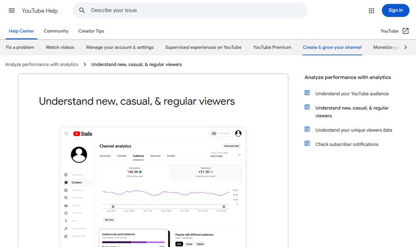Click Content in Studio illustration sidebar
416x247 pixels.
tap(77, 183)
